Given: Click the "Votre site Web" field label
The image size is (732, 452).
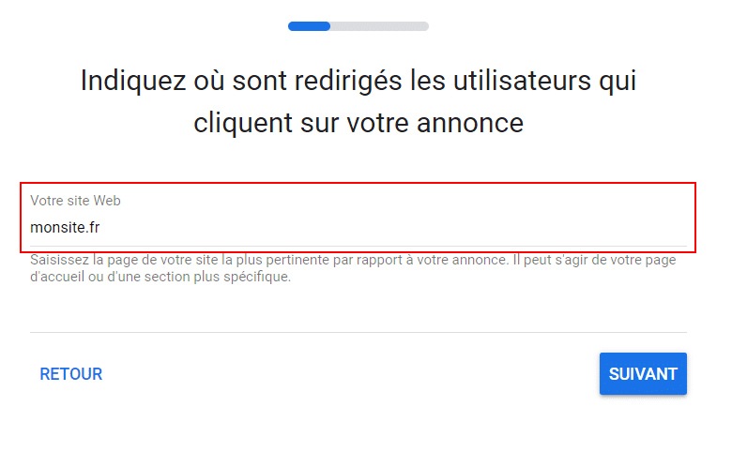Looking at the screenshot, I should tap(75, 201).
